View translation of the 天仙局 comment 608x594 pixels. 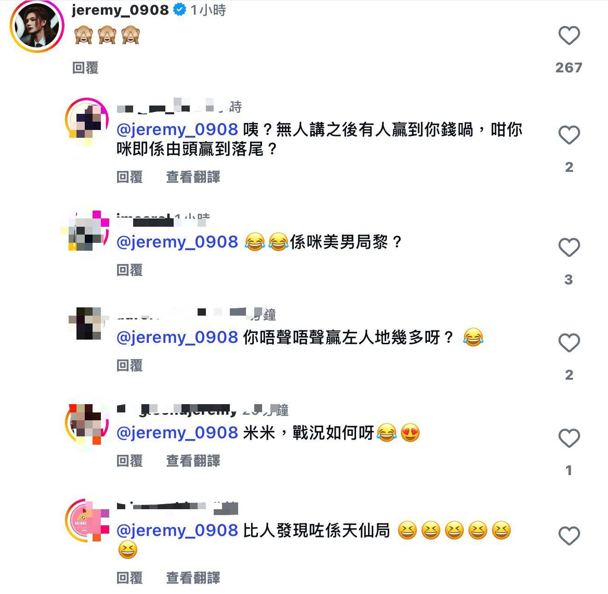pyautogui.click(x=193, y=577)
